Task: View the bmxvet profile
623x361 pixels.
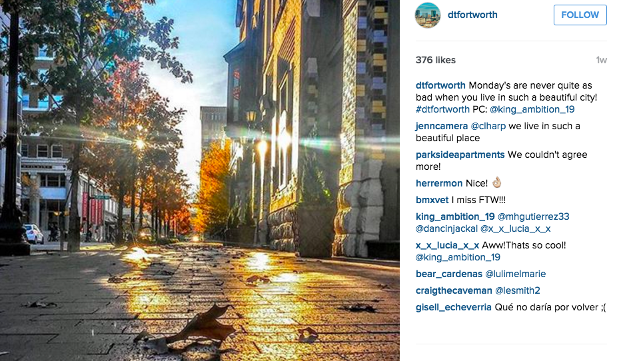Action: coord(432,200)
